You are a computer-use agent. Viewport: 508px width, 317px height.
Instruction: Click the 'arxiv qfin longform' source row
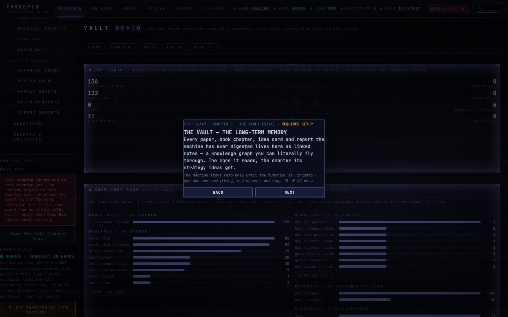(189, 245)
